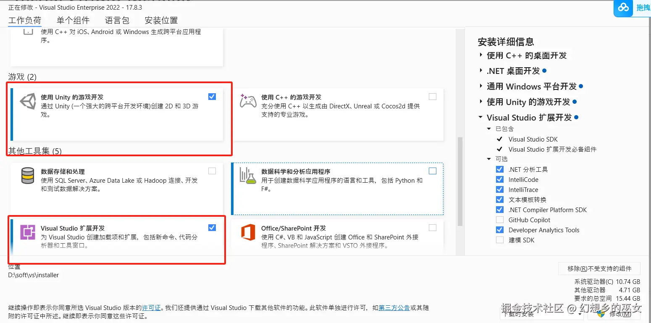Switch to the 语言包 tab

[x=117, y=21]
